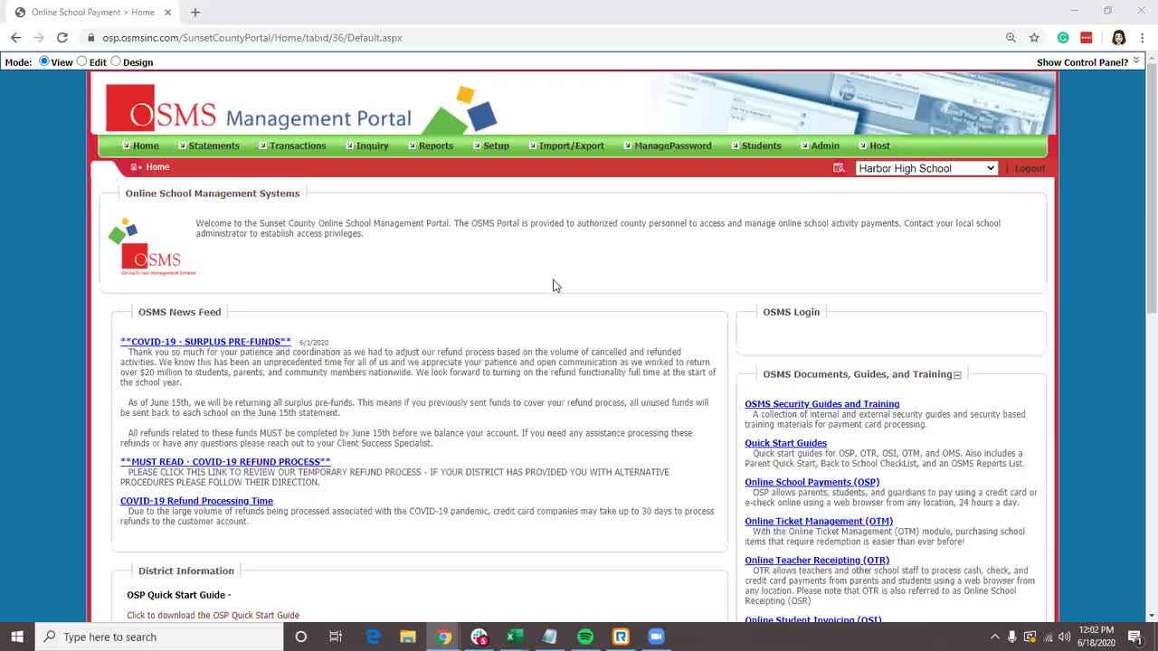This screenshot has height=651, width=1158.
Task: Open RingCentral from the taskbar
Action: pos(621,637)
